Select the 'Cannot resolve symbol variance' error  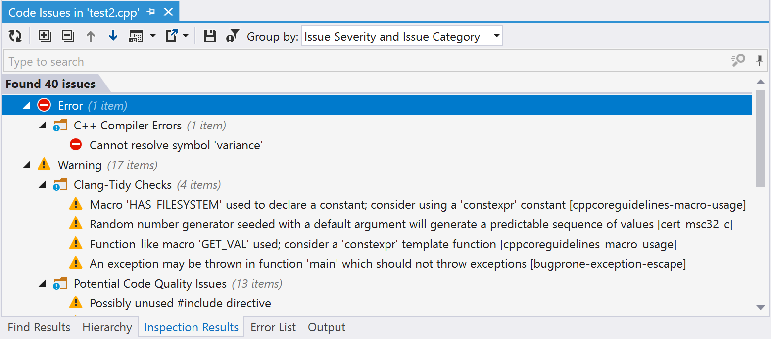pos(176,145)
